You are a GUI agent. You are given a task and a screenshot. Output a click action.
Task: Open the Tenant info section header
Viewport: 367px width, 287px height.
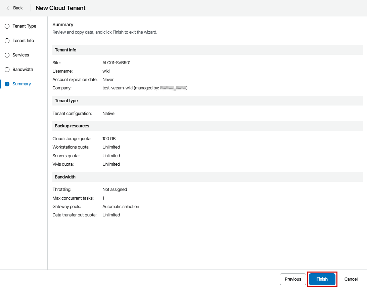[65, 50]
